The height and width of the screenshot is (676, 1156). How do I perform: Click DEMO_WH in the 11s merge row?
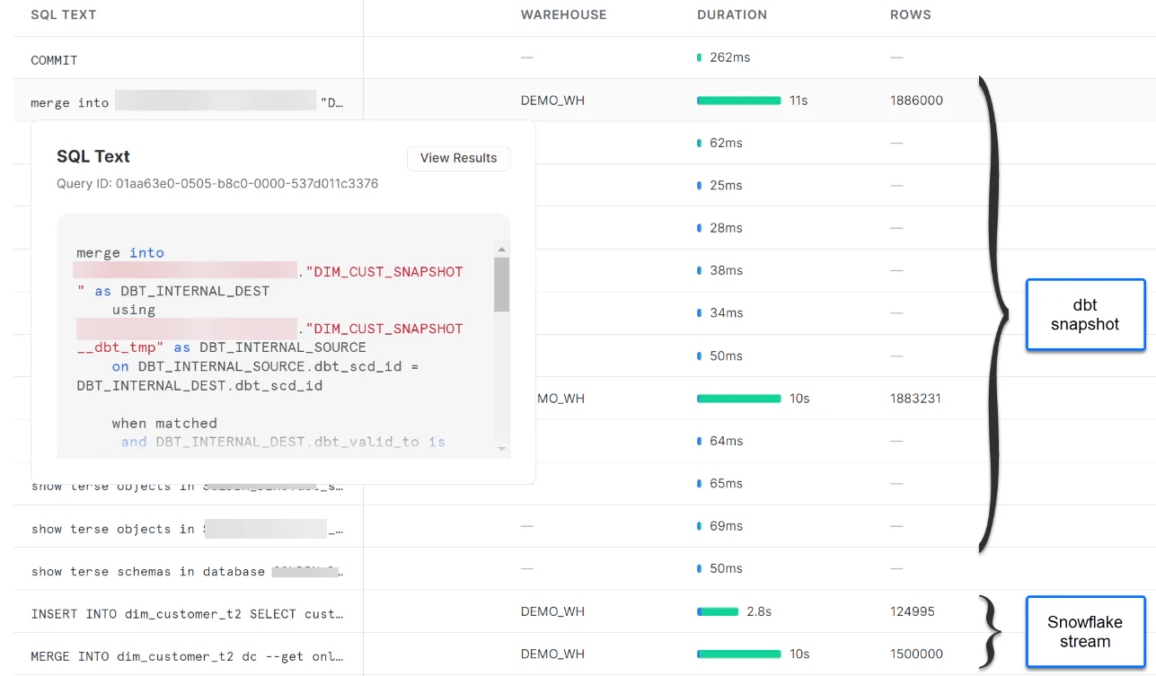coord(552,101)
